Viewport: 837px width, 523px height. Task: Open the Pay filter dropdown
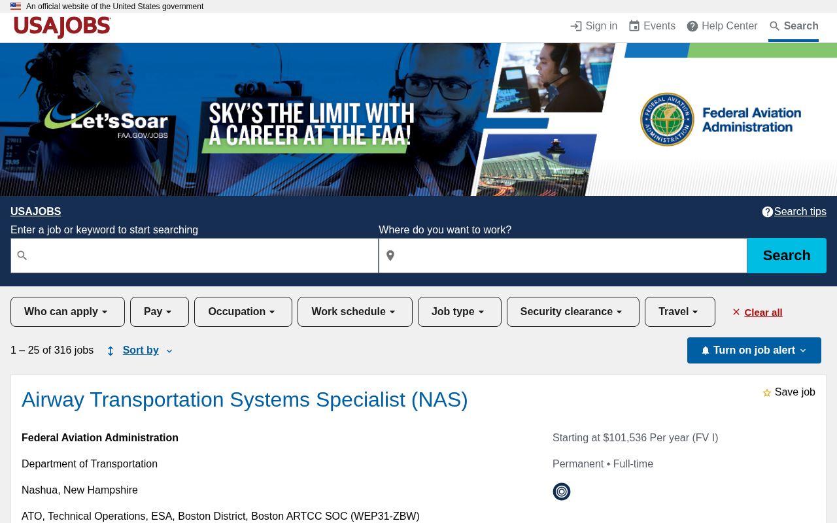[x=160, y=312]
